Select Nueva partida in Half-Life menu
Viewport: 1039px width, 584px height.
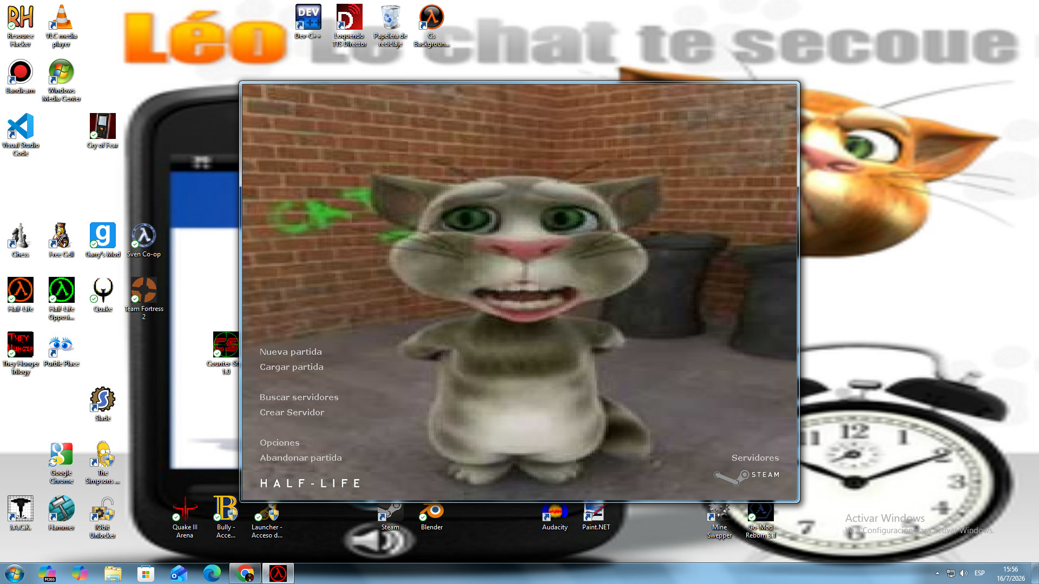291,352
